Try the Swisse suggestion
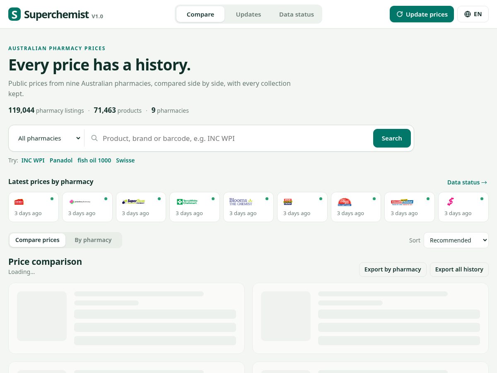 125,160
